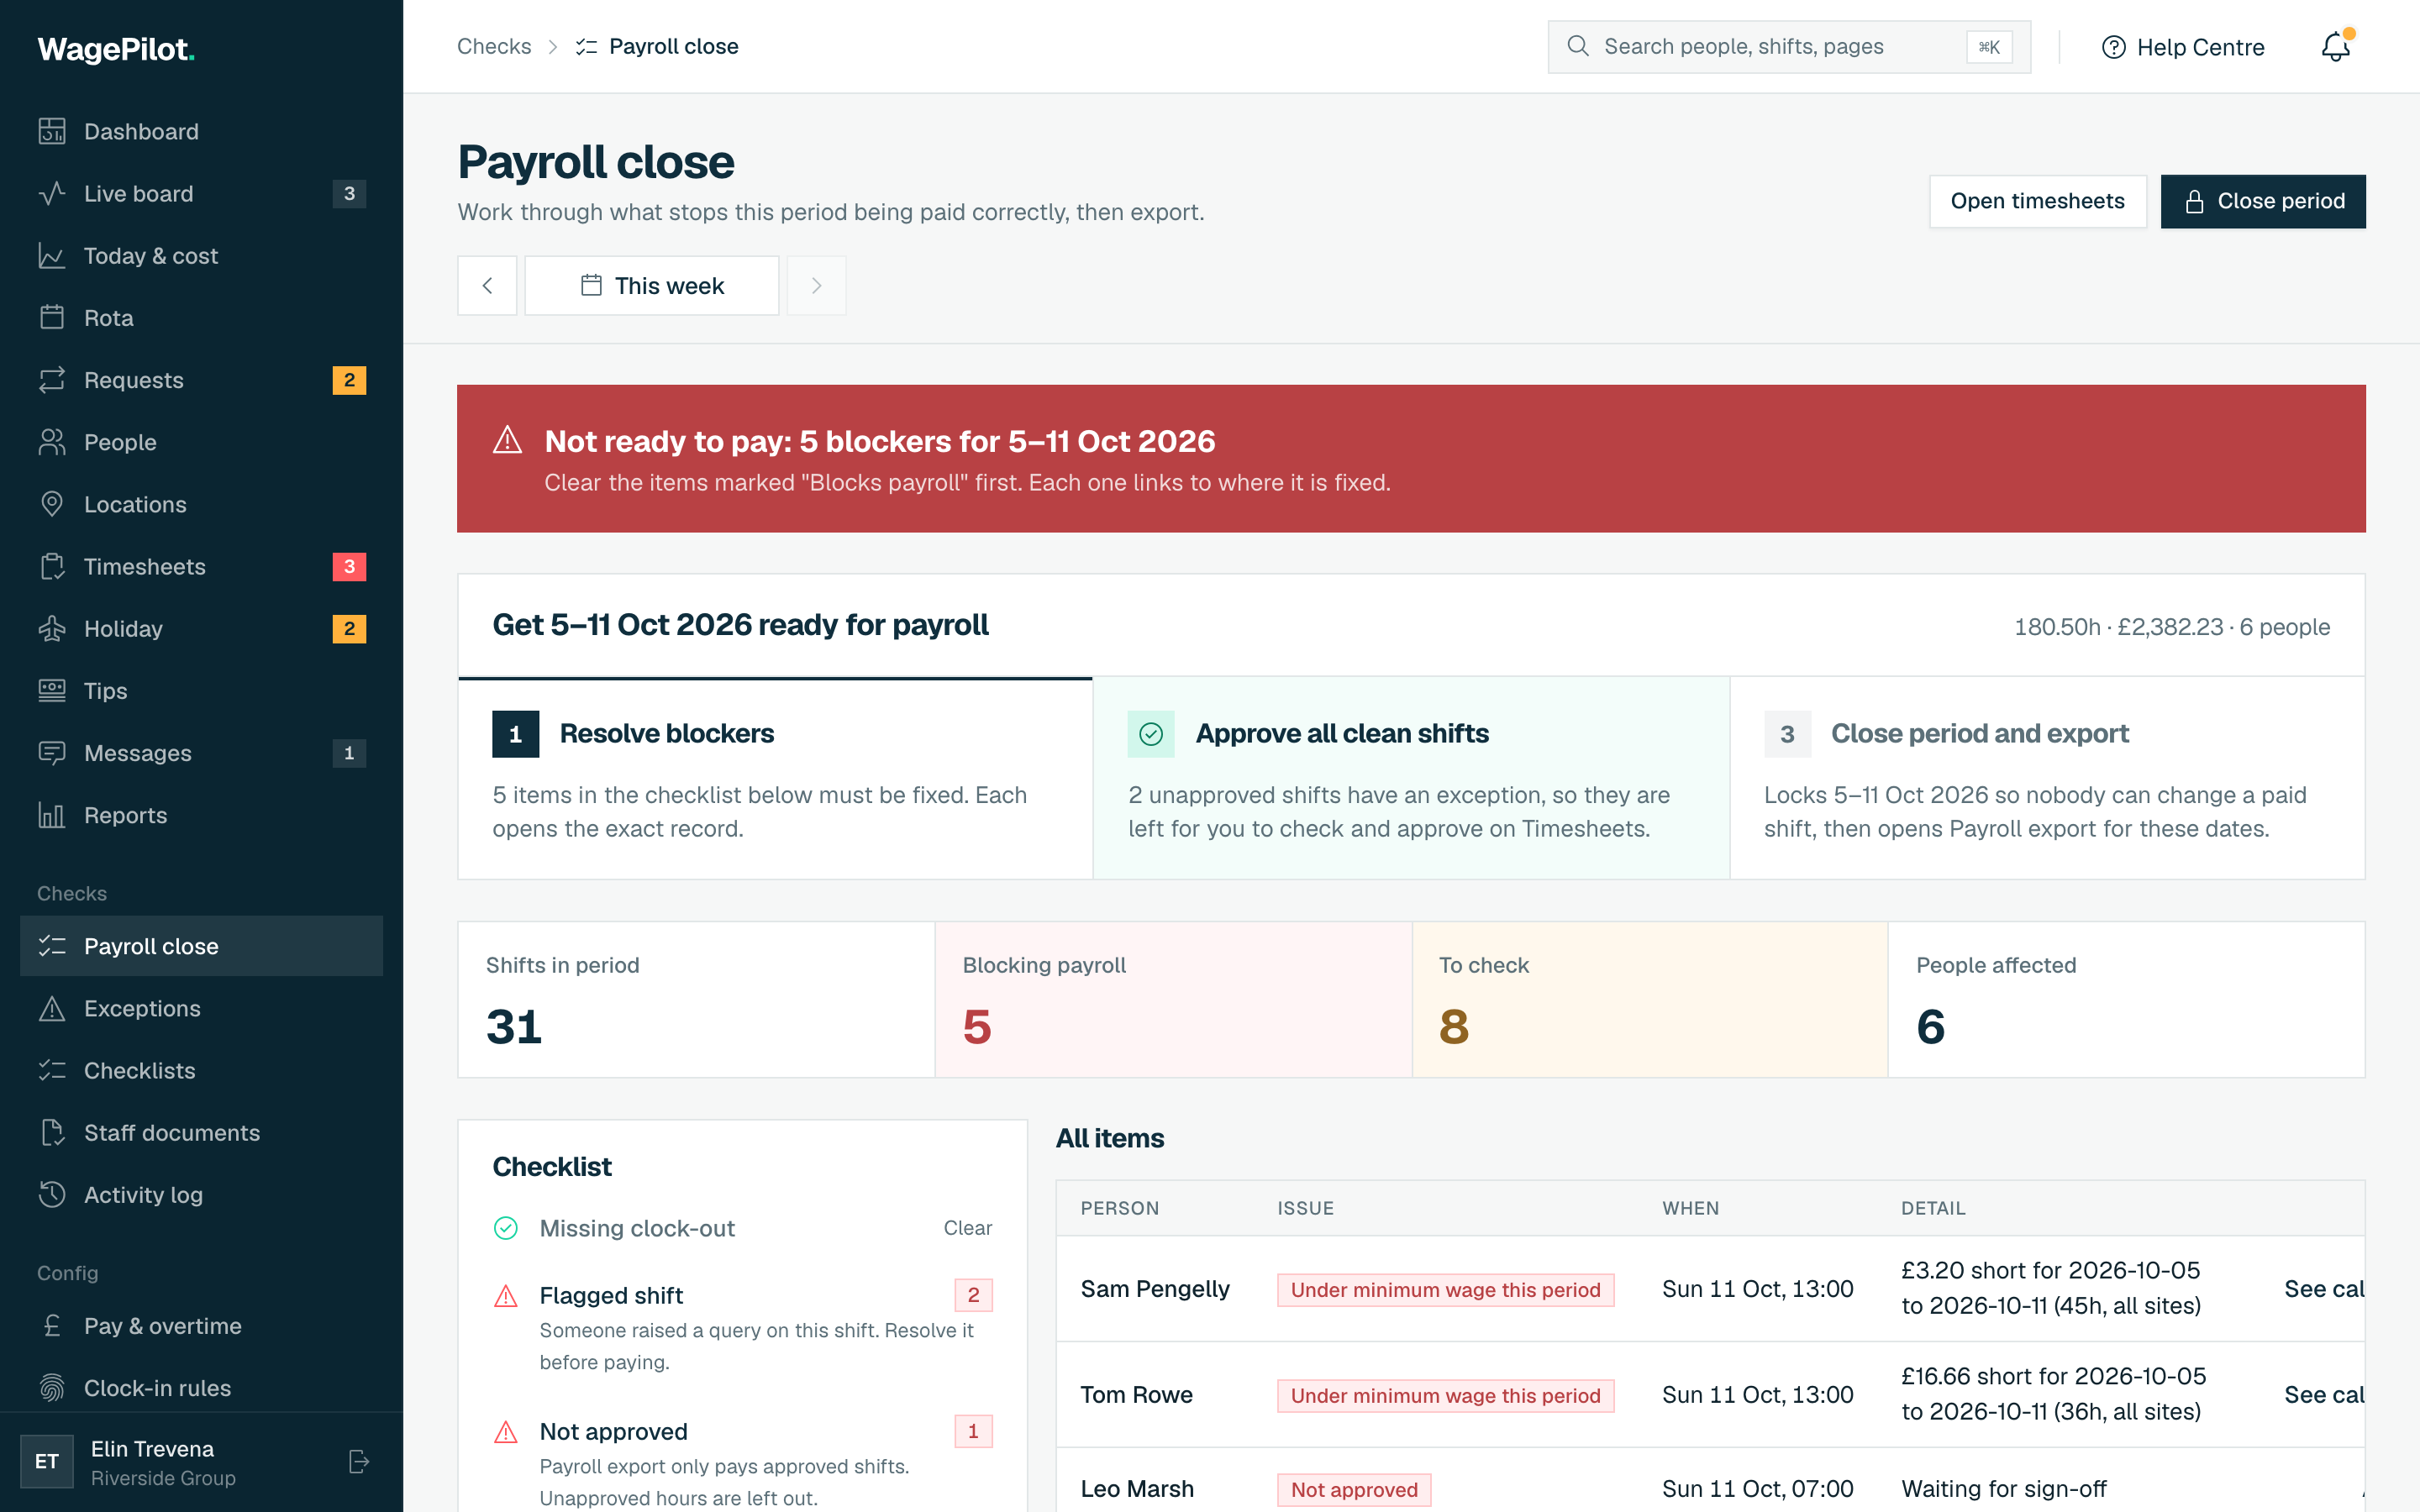Click the notifications bell icon
This screenshot has width=2420, height=1512.
coord(2336,46)
